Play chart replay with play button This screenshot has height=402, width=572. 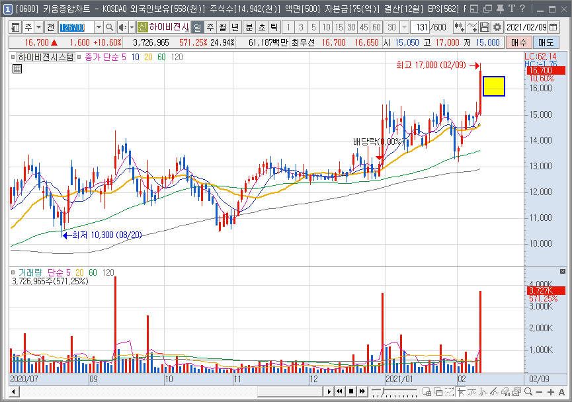(x=329, y=392)
